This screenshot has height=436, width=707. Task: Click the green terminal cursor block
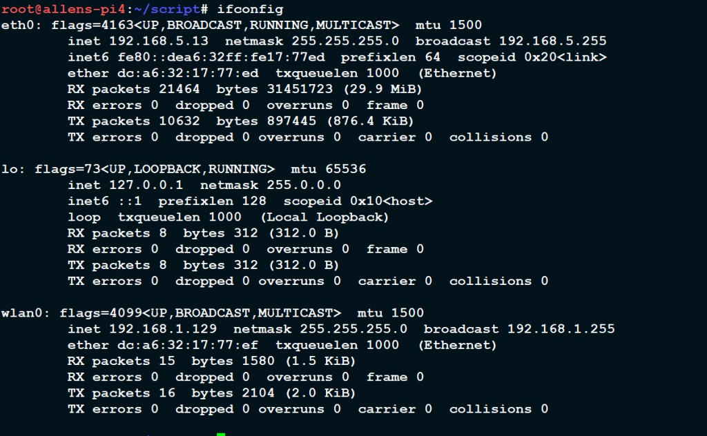(x=221, y=434)
